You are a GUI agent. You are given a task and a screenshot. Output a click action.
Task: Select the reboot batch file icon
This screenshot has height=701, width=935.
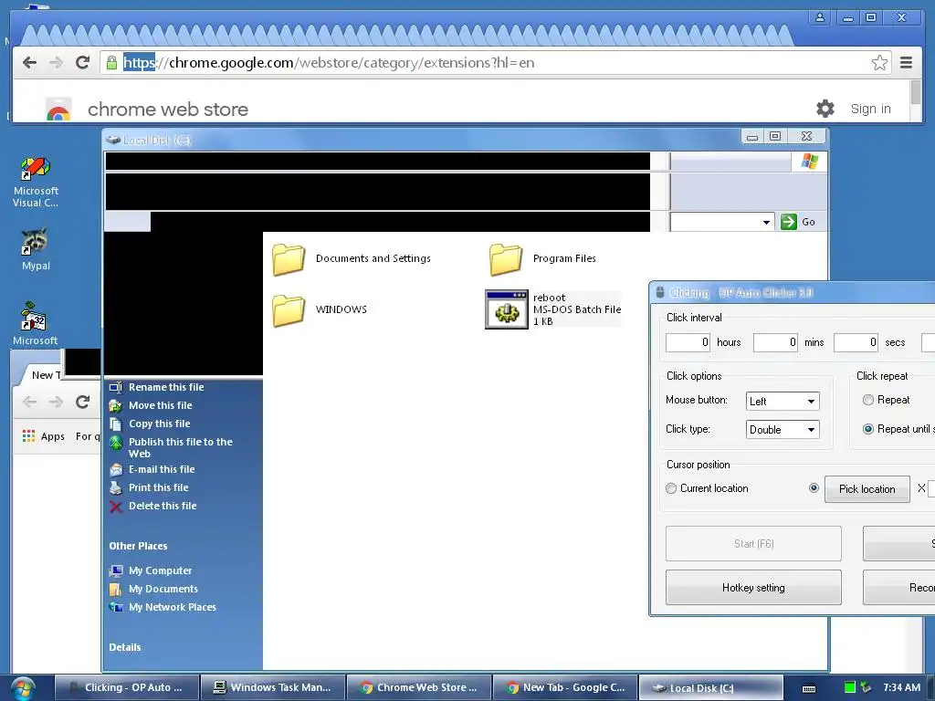pyautogui.click(x=507, y=309)
